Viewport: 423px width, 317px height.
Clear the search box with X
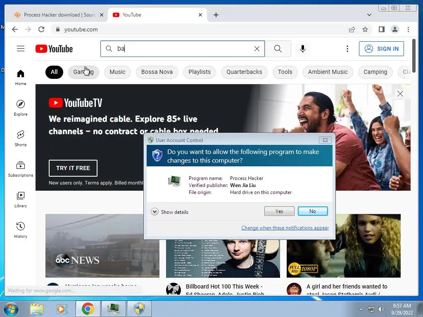[x=257, y=49]
